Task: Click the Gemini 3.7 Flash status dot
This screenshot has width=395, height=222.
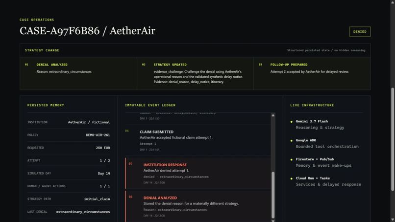Action: pos(292,122)
